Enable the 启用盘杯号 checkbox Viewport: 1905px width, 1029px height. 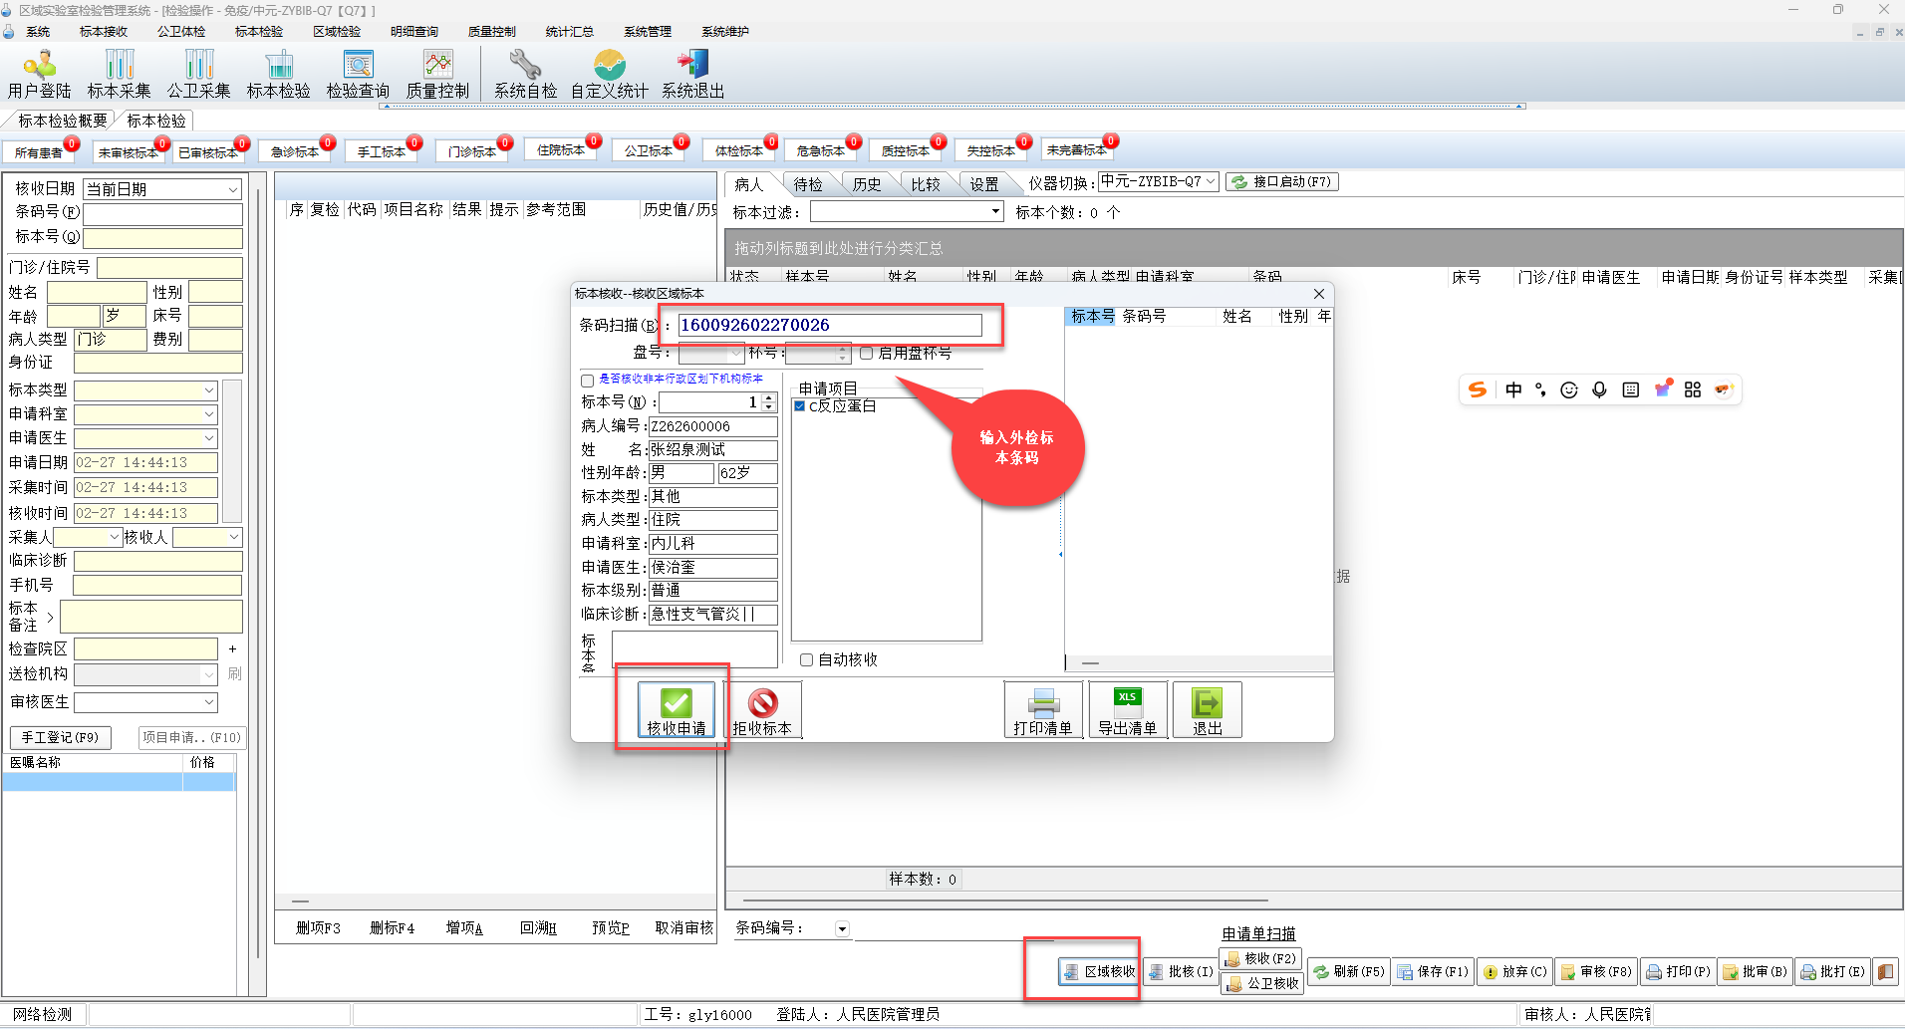[x=867, y=354]
